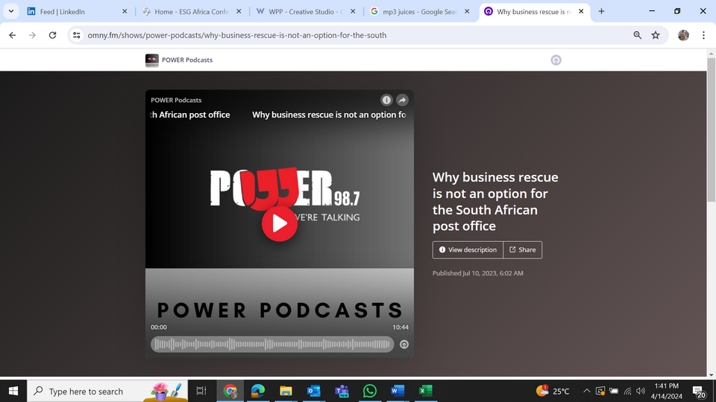View site information icon in address bar

(x=77, y=35)
